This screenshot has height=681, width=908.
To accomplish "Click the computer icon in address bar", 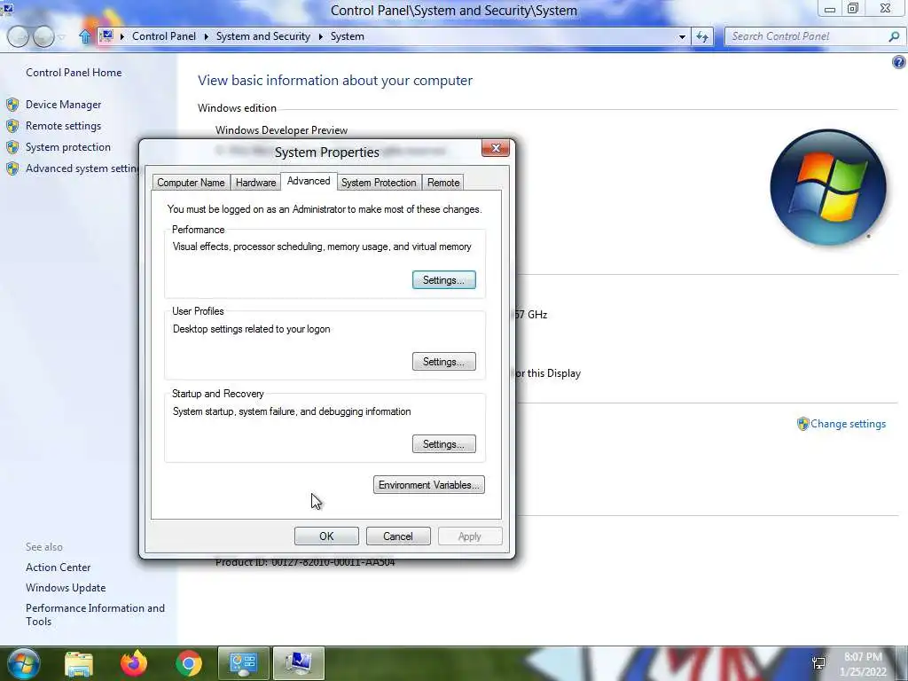I will coord(106,35).
